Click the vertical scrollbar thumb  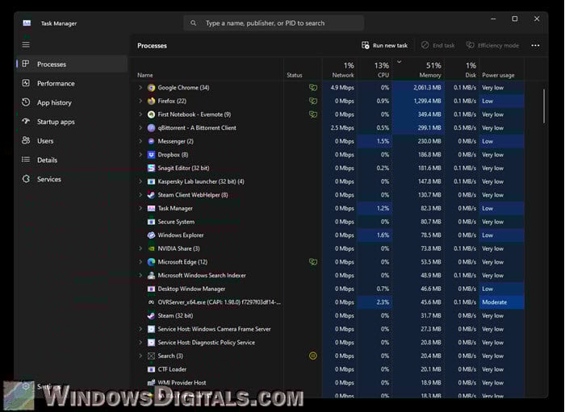544,106
